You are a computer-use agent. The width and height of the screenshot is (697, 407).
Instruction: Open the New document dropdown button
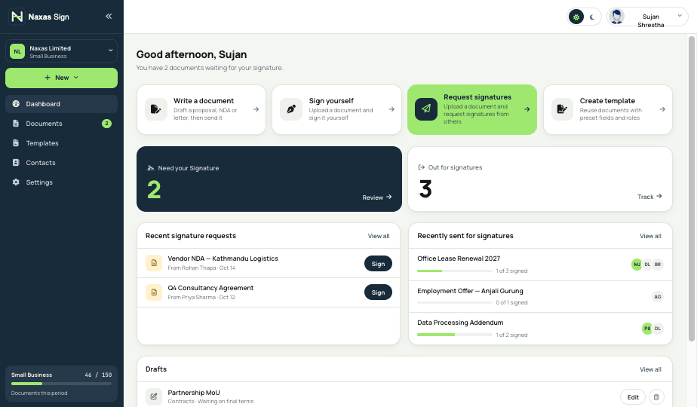tap(61, 78)
